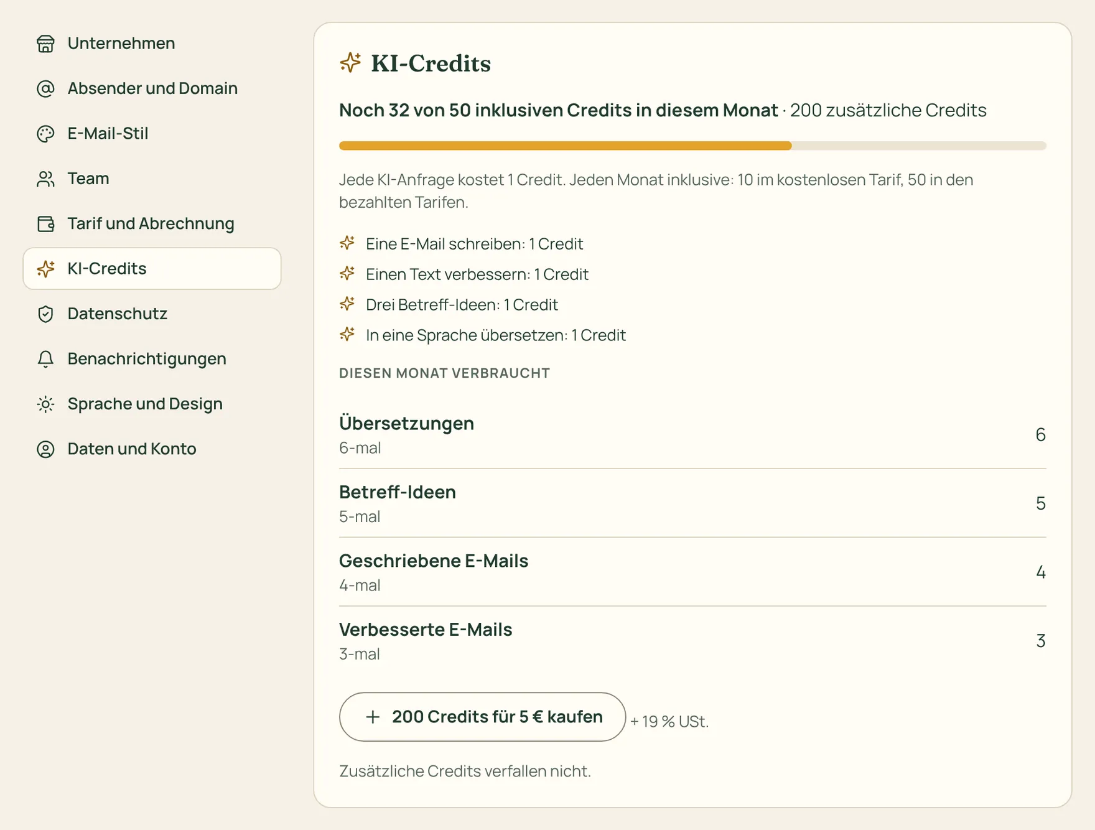This screenshot has width=1095, height=830.
Task: Click the '200 zusätzliche Credits' text
Action: pos(888,110)
